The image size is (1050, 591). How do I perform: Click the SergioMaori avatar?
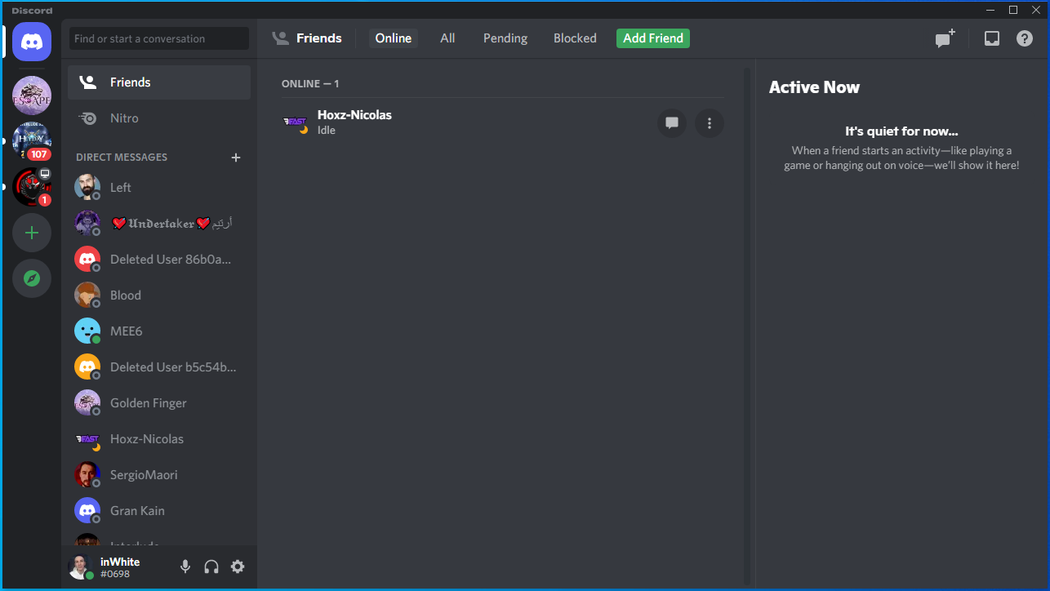click(x=87, y=474)
